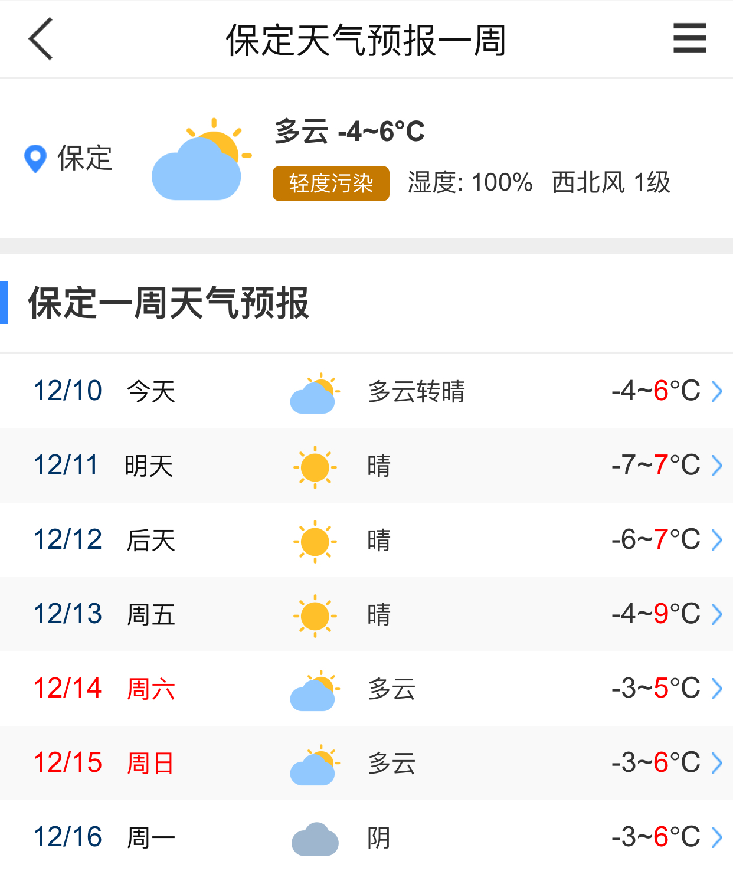Tap the overcast cloud icon for 12/16
This screenshot has width=733, height=871.
[x=315, y=839]
